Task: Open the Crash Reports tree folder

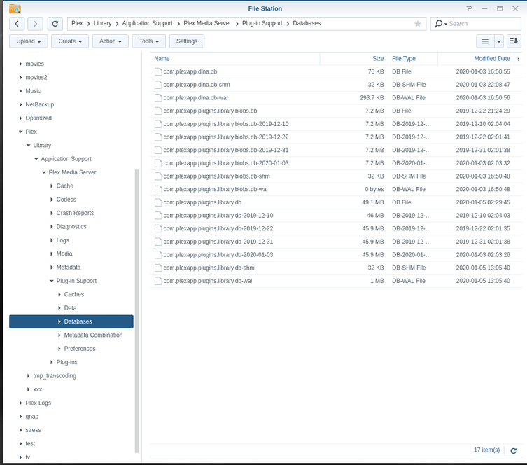Action: (x=75, y=213)
